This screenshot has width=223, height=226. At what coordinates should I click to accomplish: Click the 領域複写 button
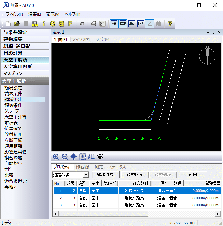(x=135, y=175)
